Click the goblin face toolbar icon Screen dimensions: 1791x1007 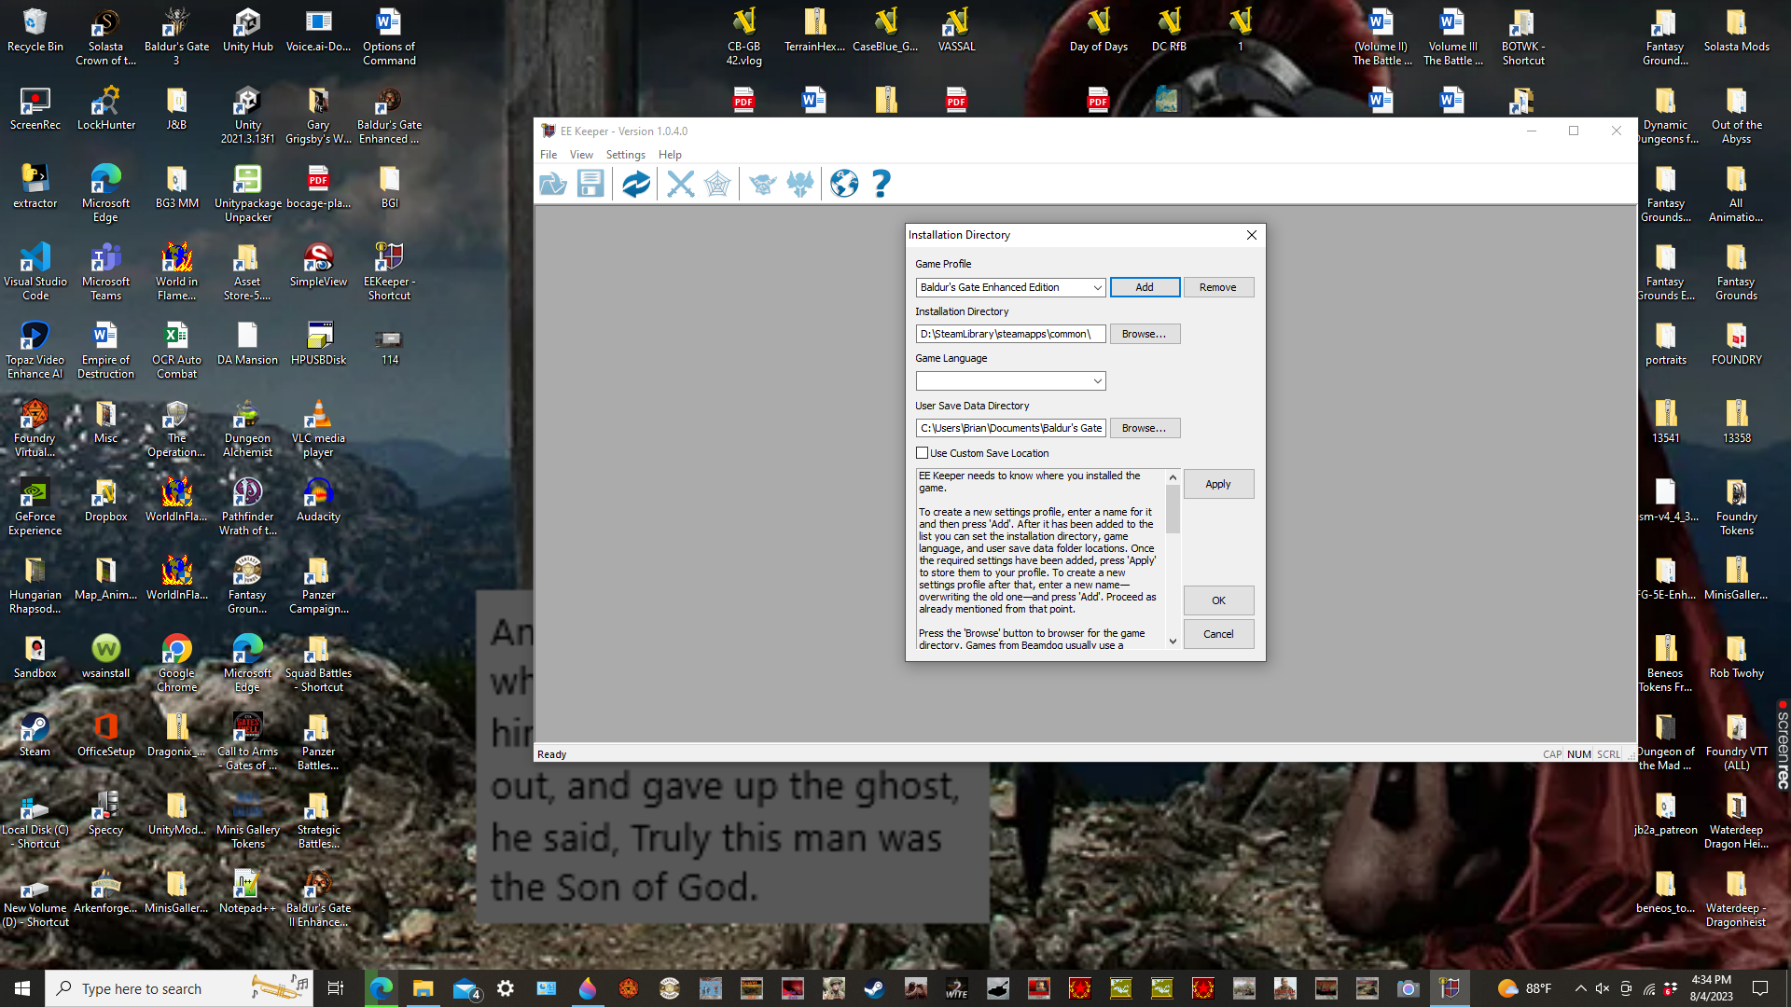pyautogui.click(x=763, y=184)
